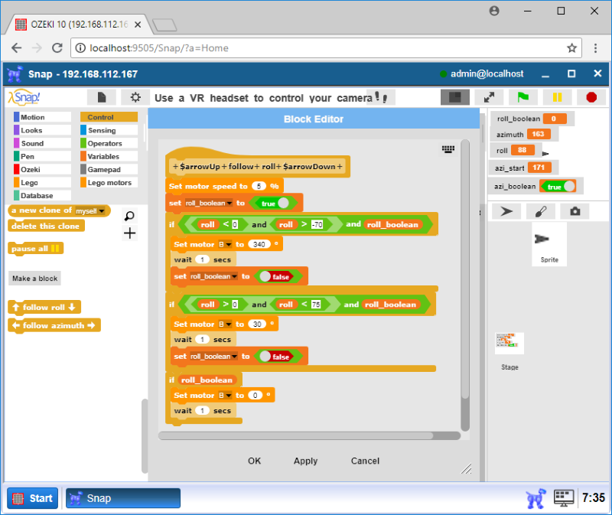Click the Block Editor horizontal scrollbar

tap(296, 435)
